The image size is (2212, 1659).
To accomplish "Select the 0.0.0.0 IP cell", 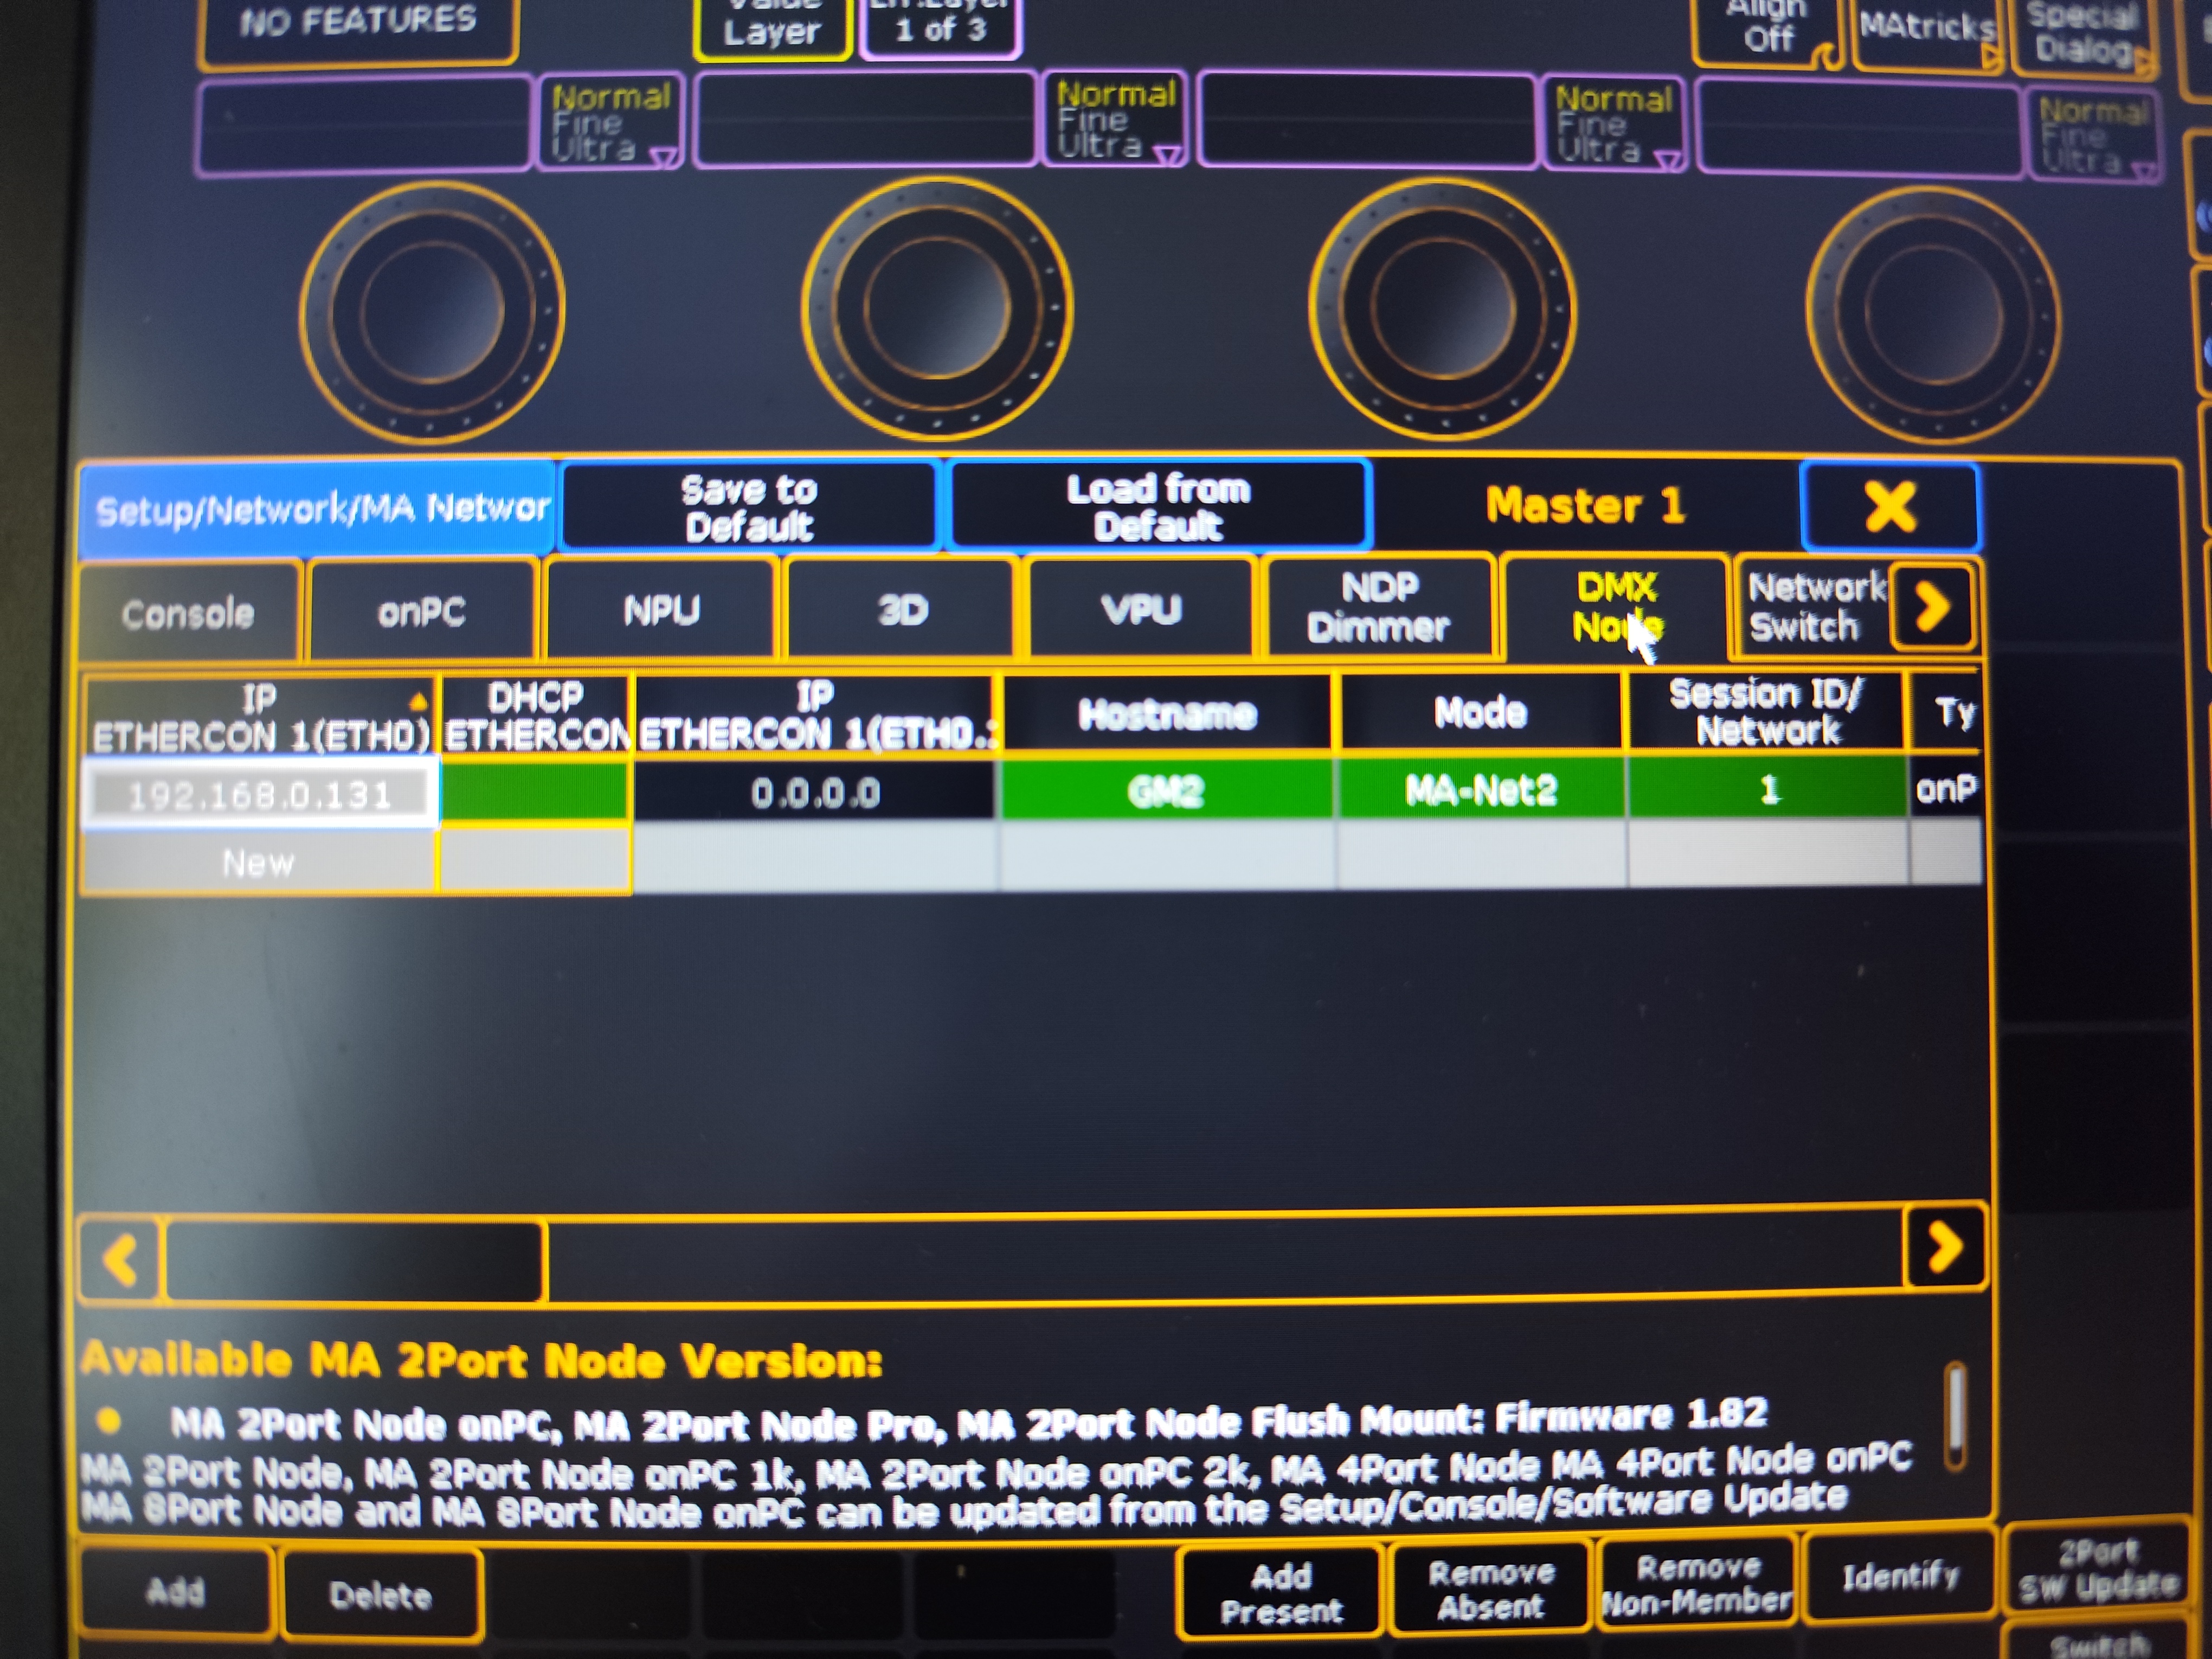I will 815,792.
